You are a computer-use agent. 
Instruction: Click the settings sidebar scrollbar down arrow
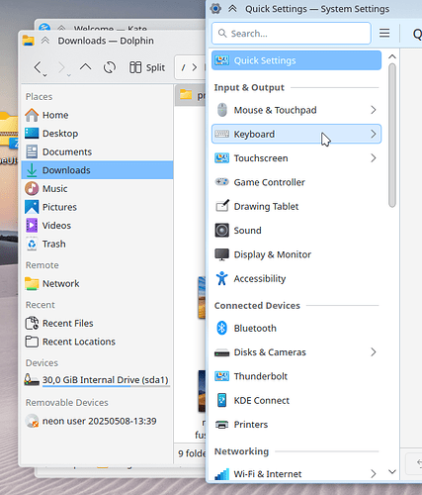(392, 472)
